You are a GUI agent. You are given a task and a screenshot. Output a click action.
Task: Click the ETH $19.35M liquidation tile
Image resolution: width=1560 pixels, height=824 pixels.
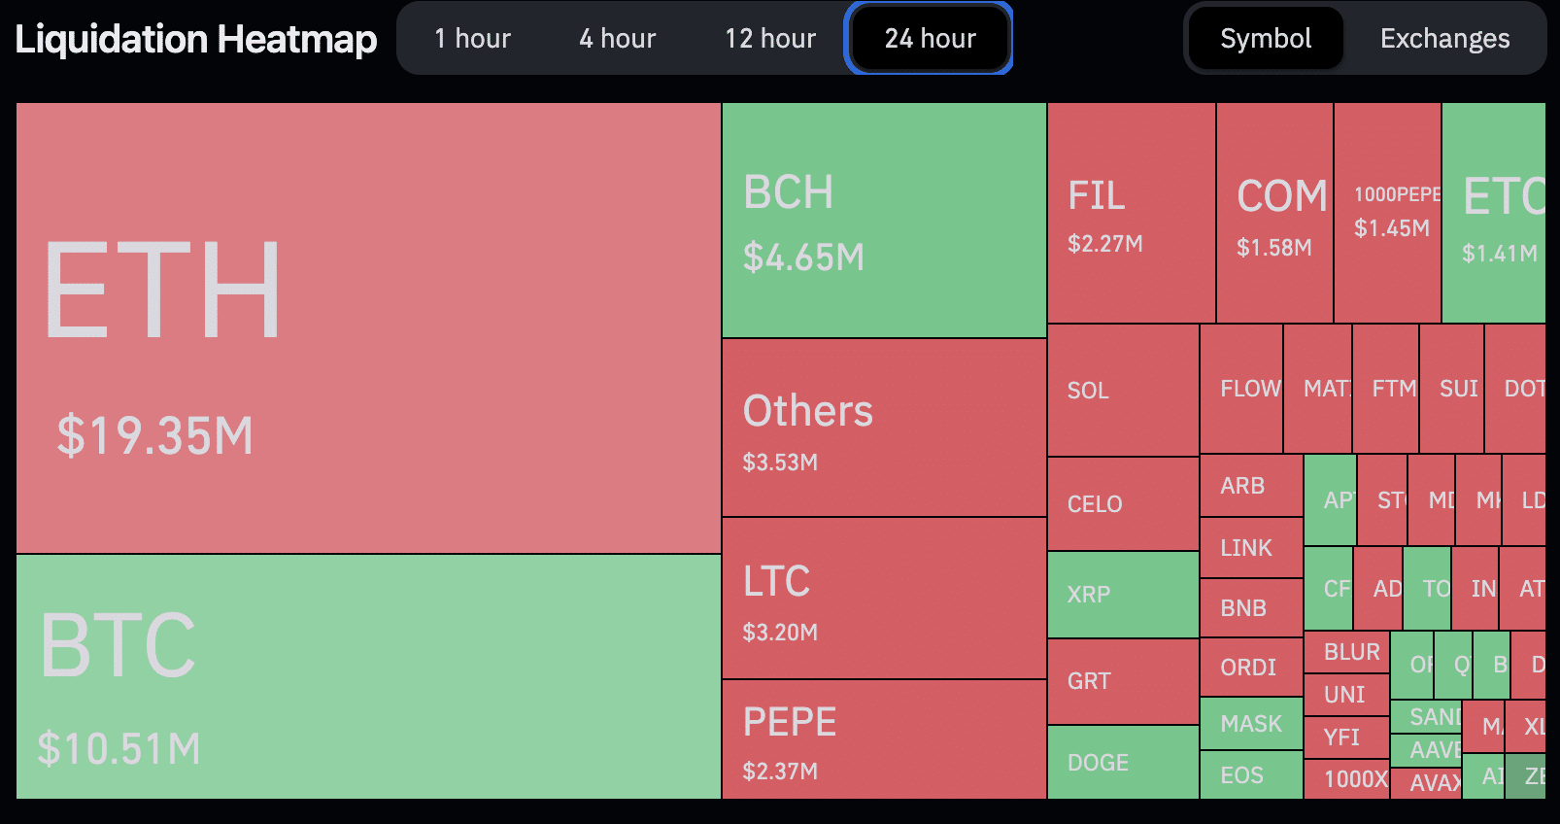(368, 327)
